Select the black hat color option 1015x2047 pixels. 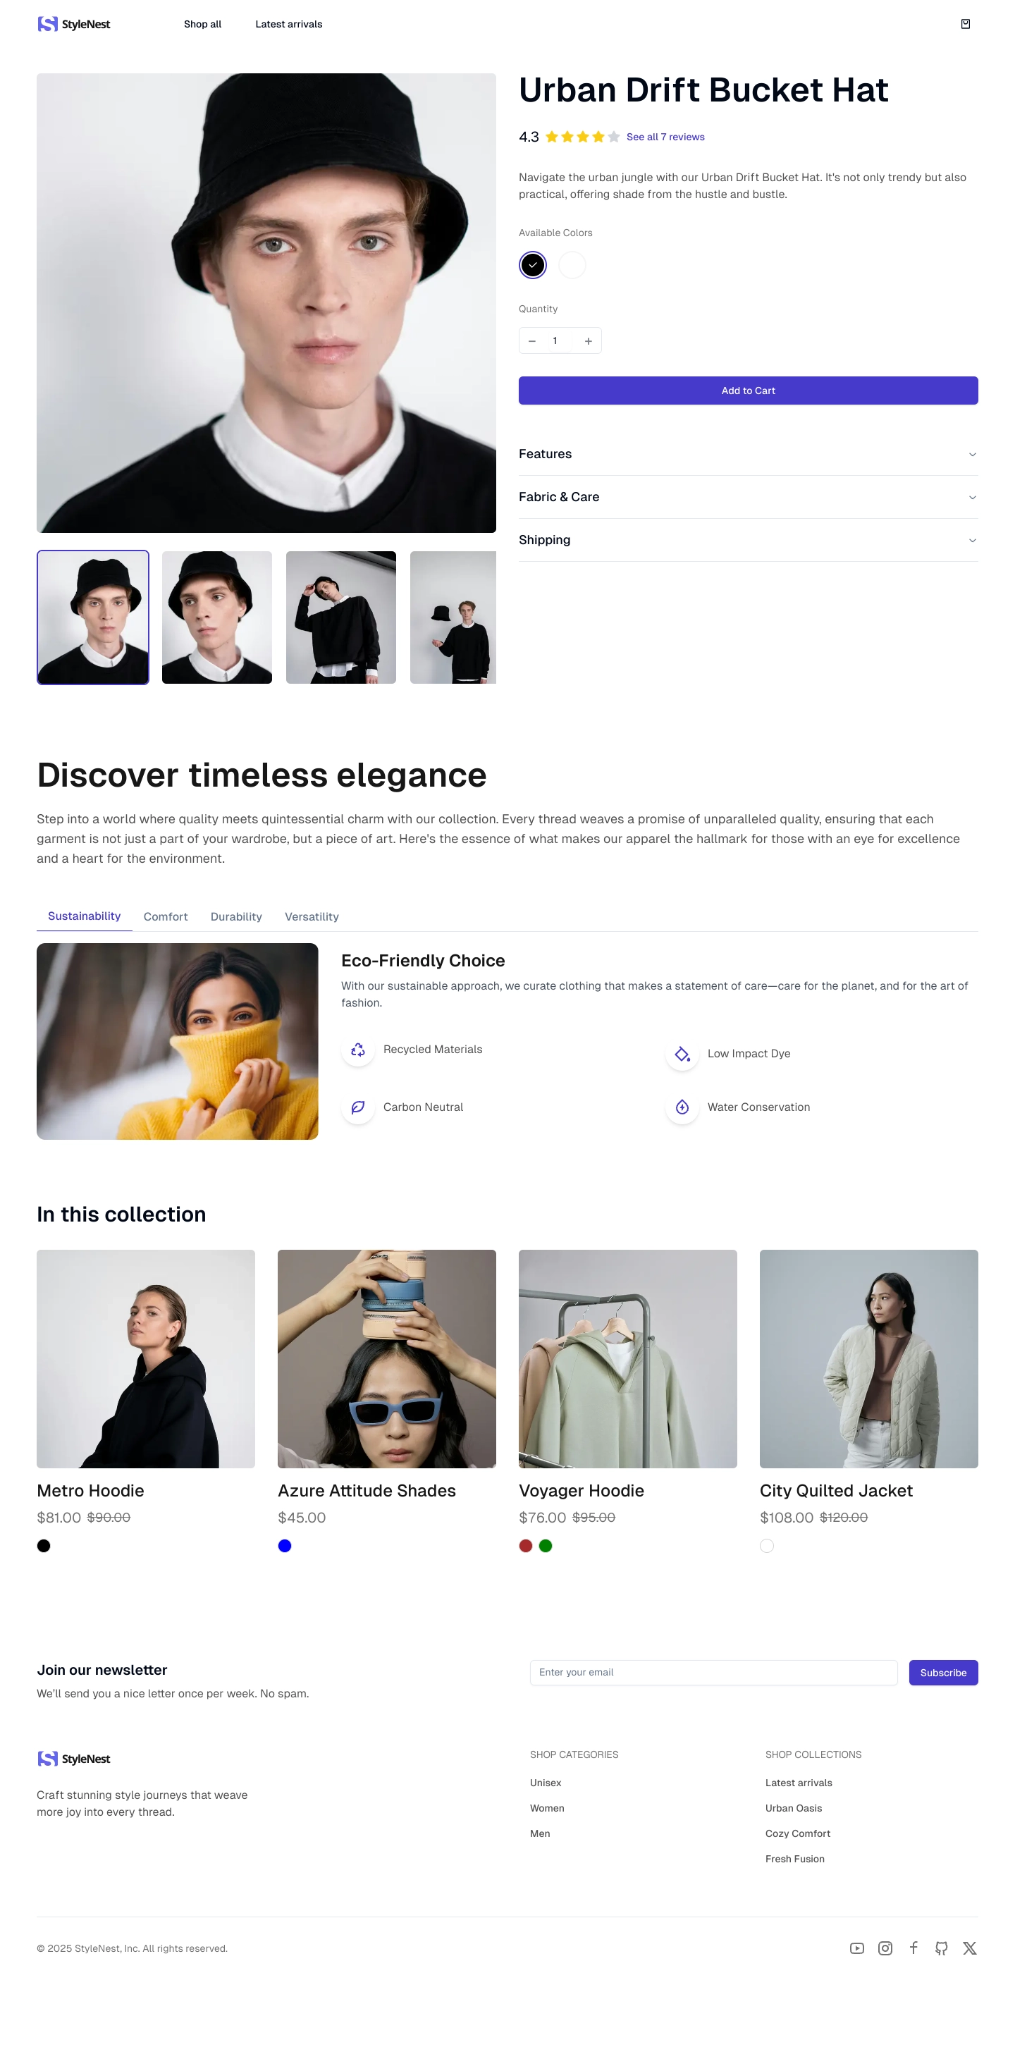(x=533, y=264)
